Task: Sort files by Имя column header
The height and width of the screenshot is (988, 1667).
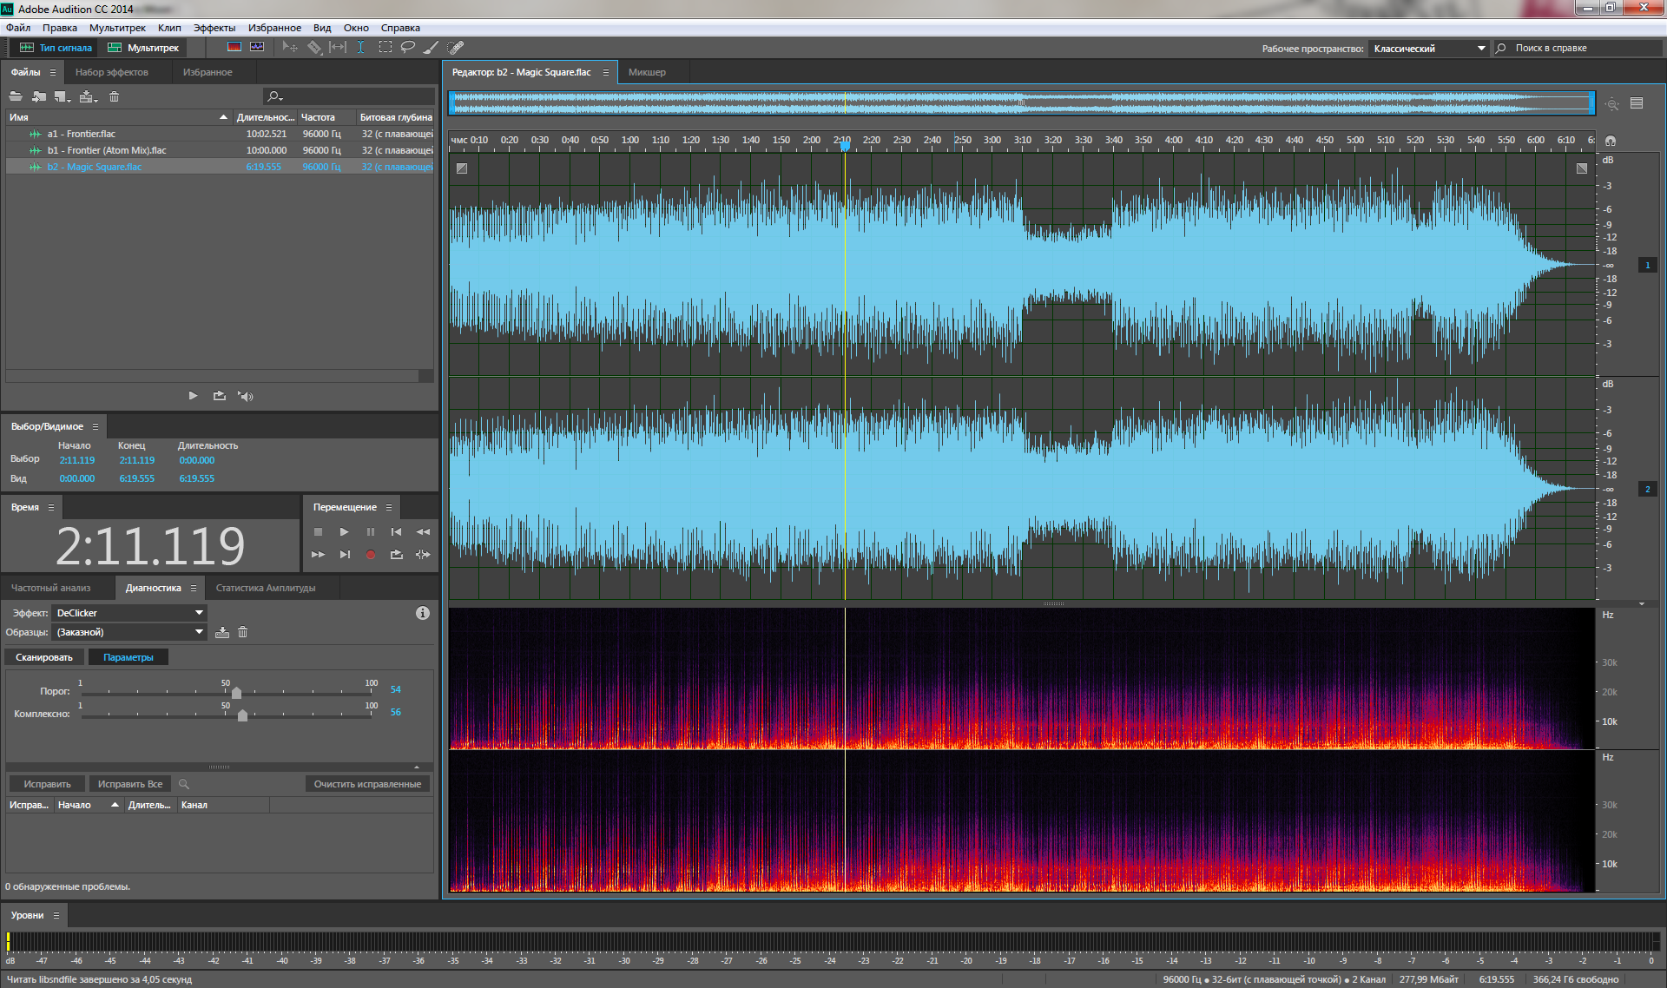Action: click(x=118, y=117)
